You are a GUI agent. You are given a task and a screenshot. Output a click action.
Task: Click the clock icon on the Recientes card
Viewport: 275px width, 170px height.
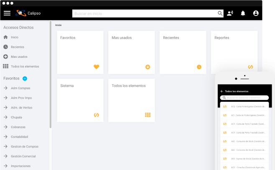199,67
